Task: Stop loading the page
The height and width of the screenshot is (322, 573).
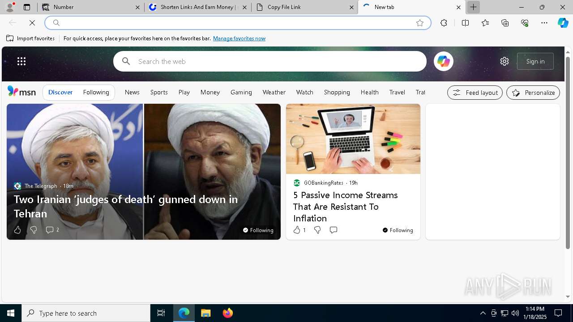Action: (32, 23)
